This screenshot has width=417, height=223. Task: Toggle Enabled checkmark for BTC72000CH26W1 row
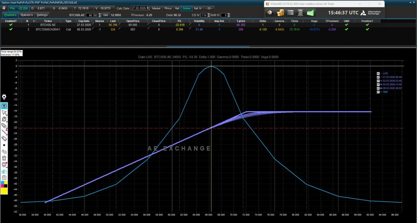tap(11, 29)
